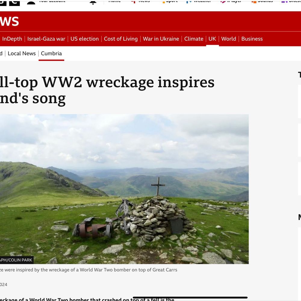Select the UK navigation tab
Screen dimensions: 301x301
tap(212, 39)
